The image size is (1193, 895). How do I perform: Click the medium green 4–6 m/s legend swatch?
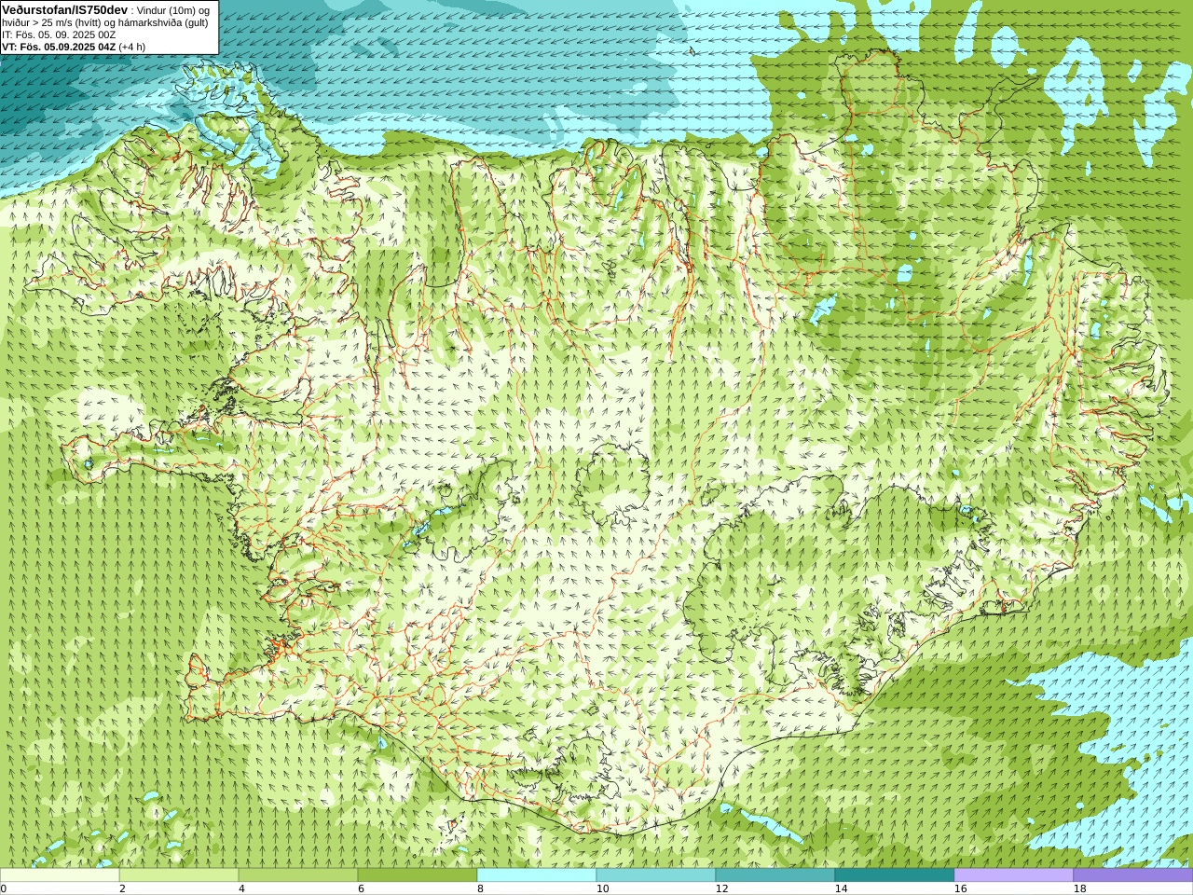[298, 875]
